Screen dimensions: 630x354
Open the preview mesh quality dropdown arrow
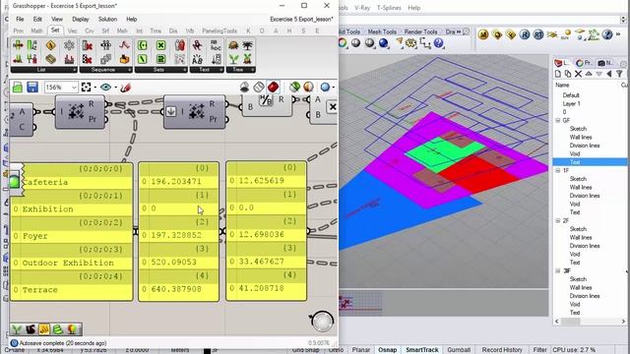pos(334,87)
